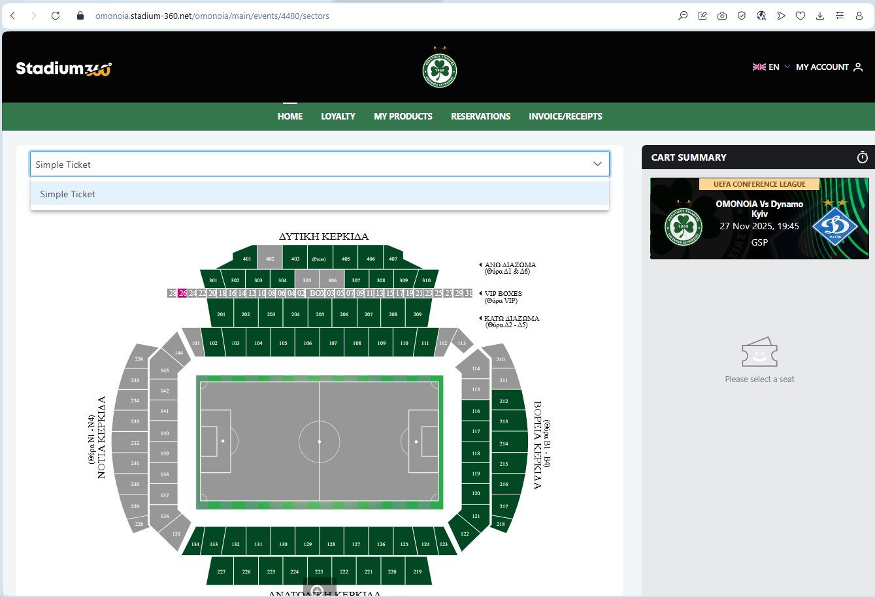Select the Simple Ticket option in list

click(68, 194)
